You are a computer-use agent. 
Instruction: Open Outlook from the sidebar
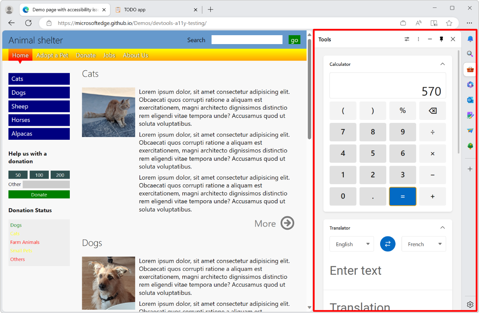(470, 100)
